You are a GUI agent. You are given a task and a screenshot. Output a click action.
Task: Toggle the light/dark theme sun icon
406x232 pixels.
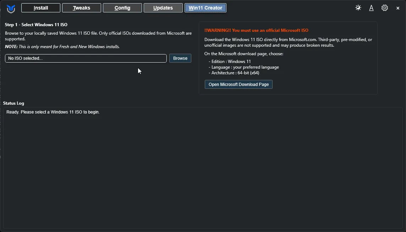pyautogui.click(x=358, y=8)
